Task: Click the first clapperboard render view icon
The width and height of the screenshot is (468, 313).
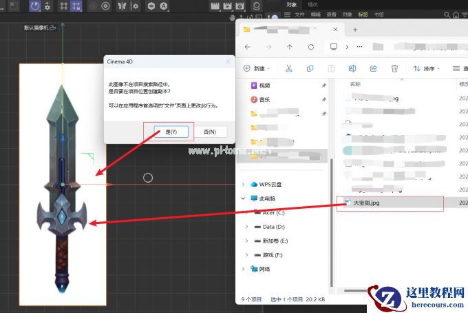Action: tap(215, 6)
